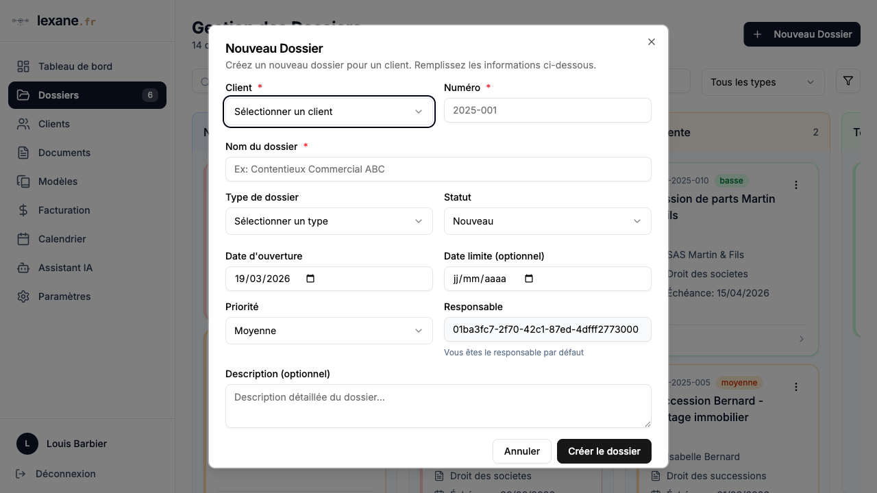Click the Facturation dollar icon

[23, 210]
